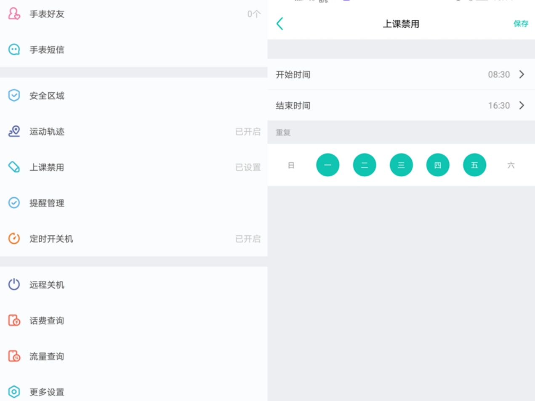535x401 pixels.
Task: Open the 话费查询 billing icon
Action: pos(13,320)
